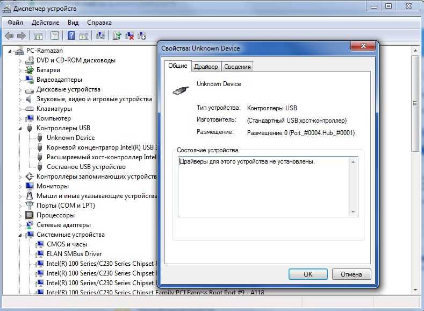Select the Дисковые устройства category icon

[29, 90]
